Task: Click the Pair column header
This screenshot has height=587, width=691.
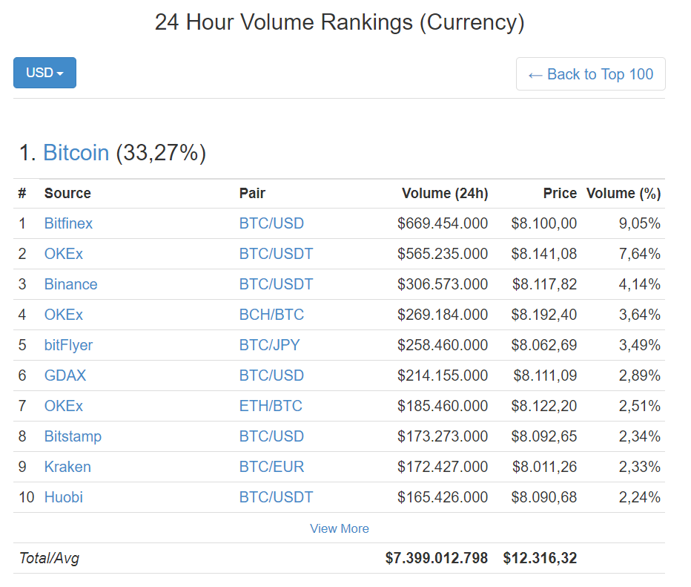Action: tap(252, 193)
